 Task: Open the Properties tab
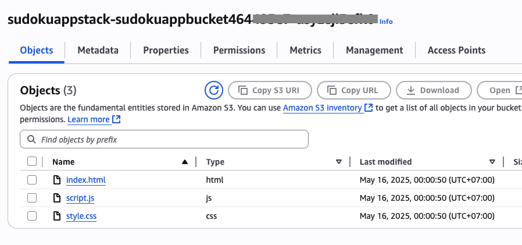click(166, 50)
